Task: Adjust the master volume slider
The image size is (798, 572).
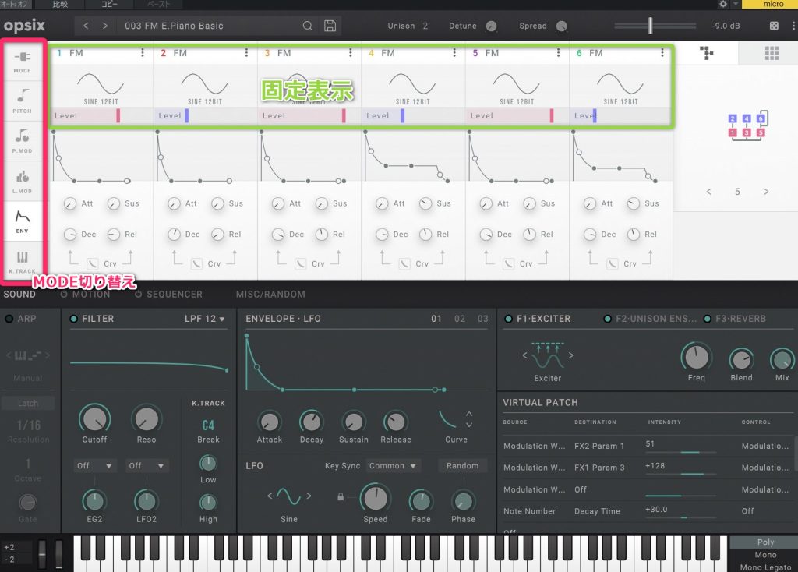Action: coord(651,26)
